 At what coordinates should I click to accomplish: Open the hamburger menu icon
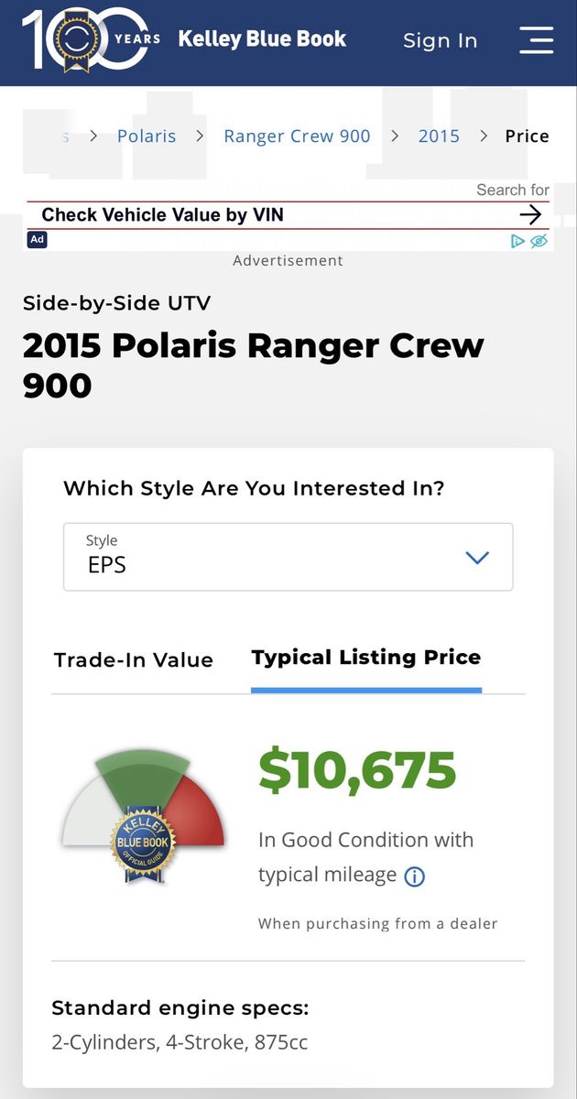click(536, 39)
